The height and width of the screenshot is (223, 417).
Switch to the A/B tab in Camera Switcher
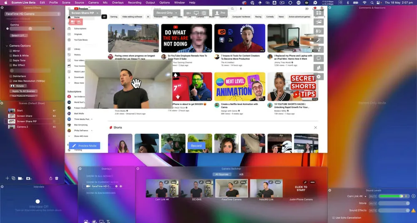[241, 174]
